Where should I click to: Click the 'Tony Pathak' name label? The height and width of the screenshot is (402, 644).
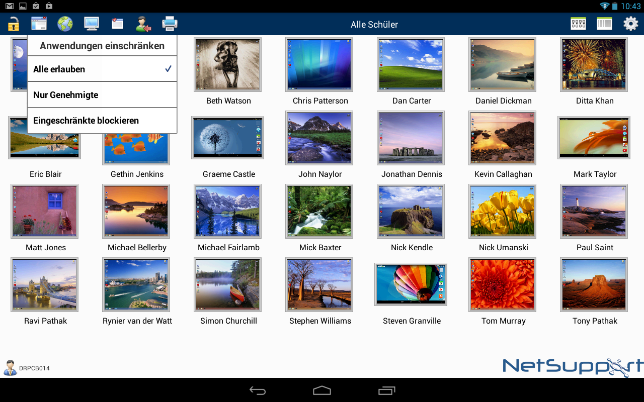pyautogui.click(x=595, y=321)
